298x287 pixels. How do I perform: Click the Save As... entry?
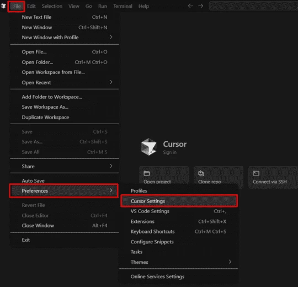point(65,142)
